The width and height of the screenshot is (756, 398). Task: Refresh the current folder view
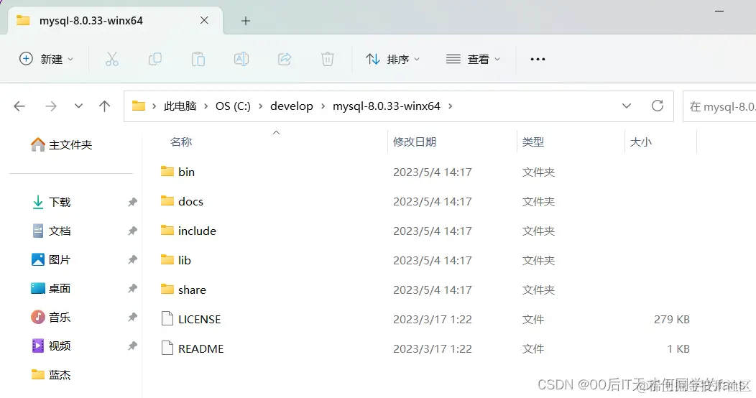657,106
